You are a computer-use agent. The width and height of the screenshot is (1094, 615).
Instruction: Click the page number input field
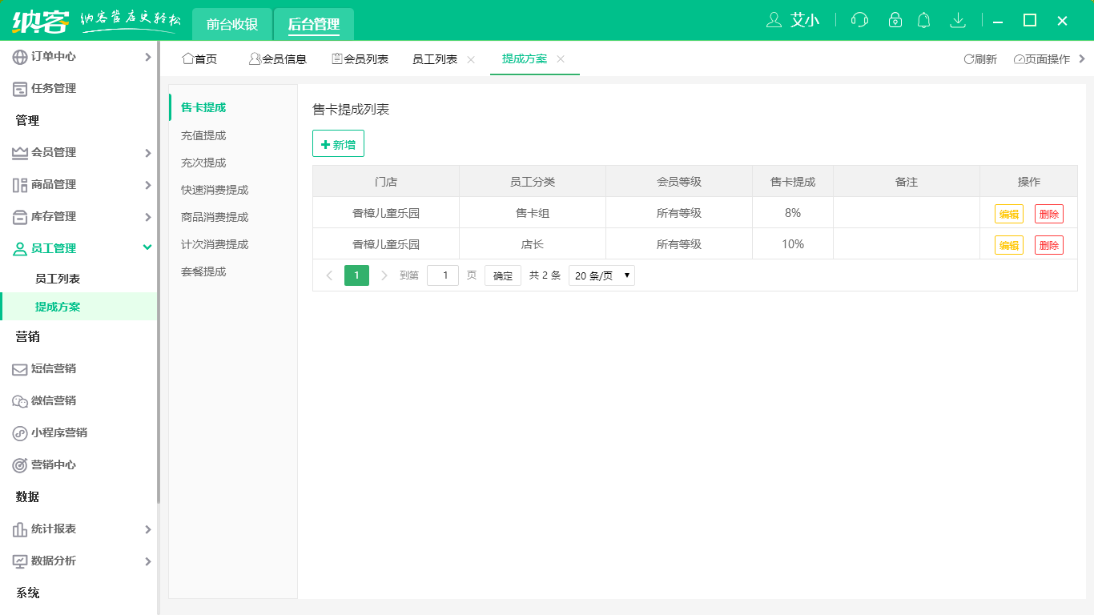443,275
